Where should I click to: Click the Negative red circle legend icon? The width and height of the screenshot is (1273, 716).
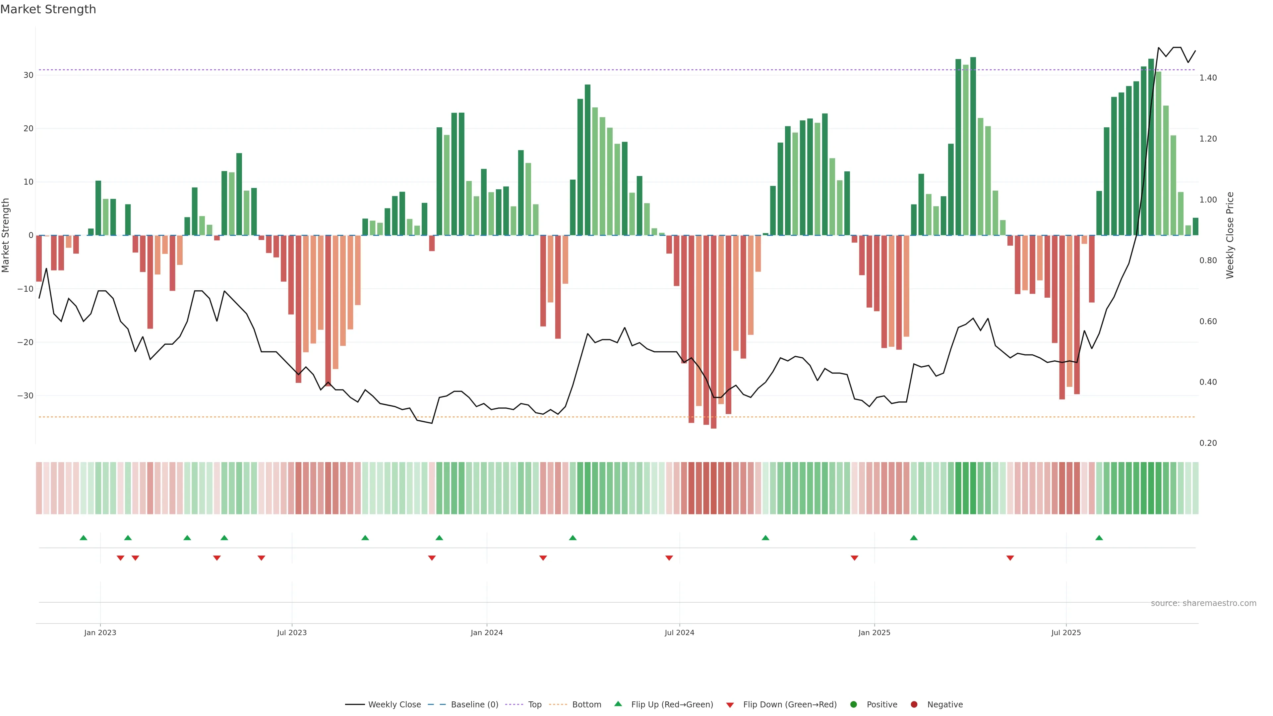[x=914, y=705]
